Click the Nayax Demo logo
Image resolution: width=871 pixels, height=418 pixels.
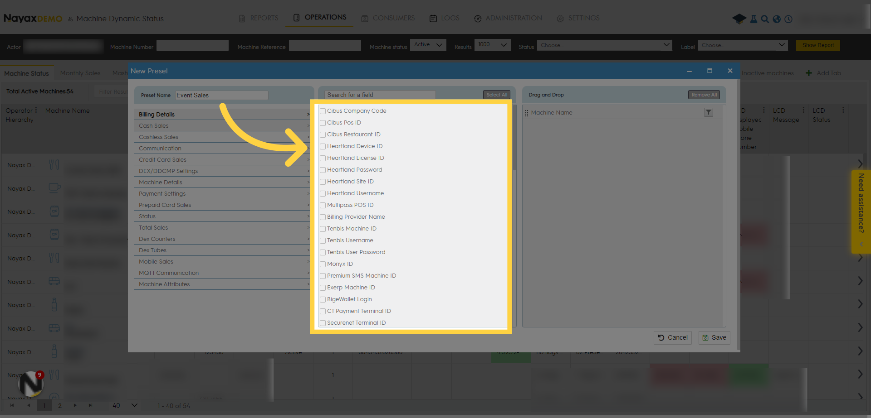click(33, 19)
